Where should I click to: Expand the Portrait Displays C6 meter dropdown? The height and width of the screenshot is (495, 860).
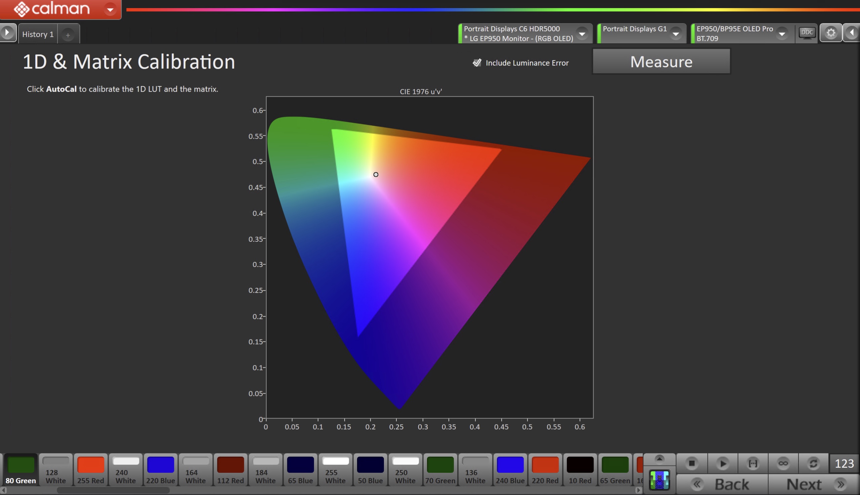click(582, 34)
